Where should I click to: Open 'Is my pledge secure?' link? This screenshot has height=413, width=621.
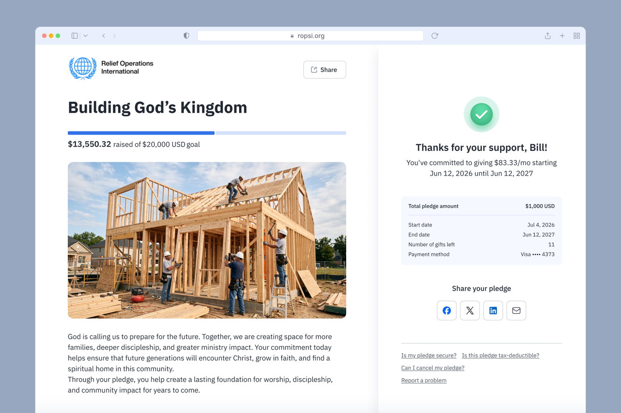[x=429, y=355]
